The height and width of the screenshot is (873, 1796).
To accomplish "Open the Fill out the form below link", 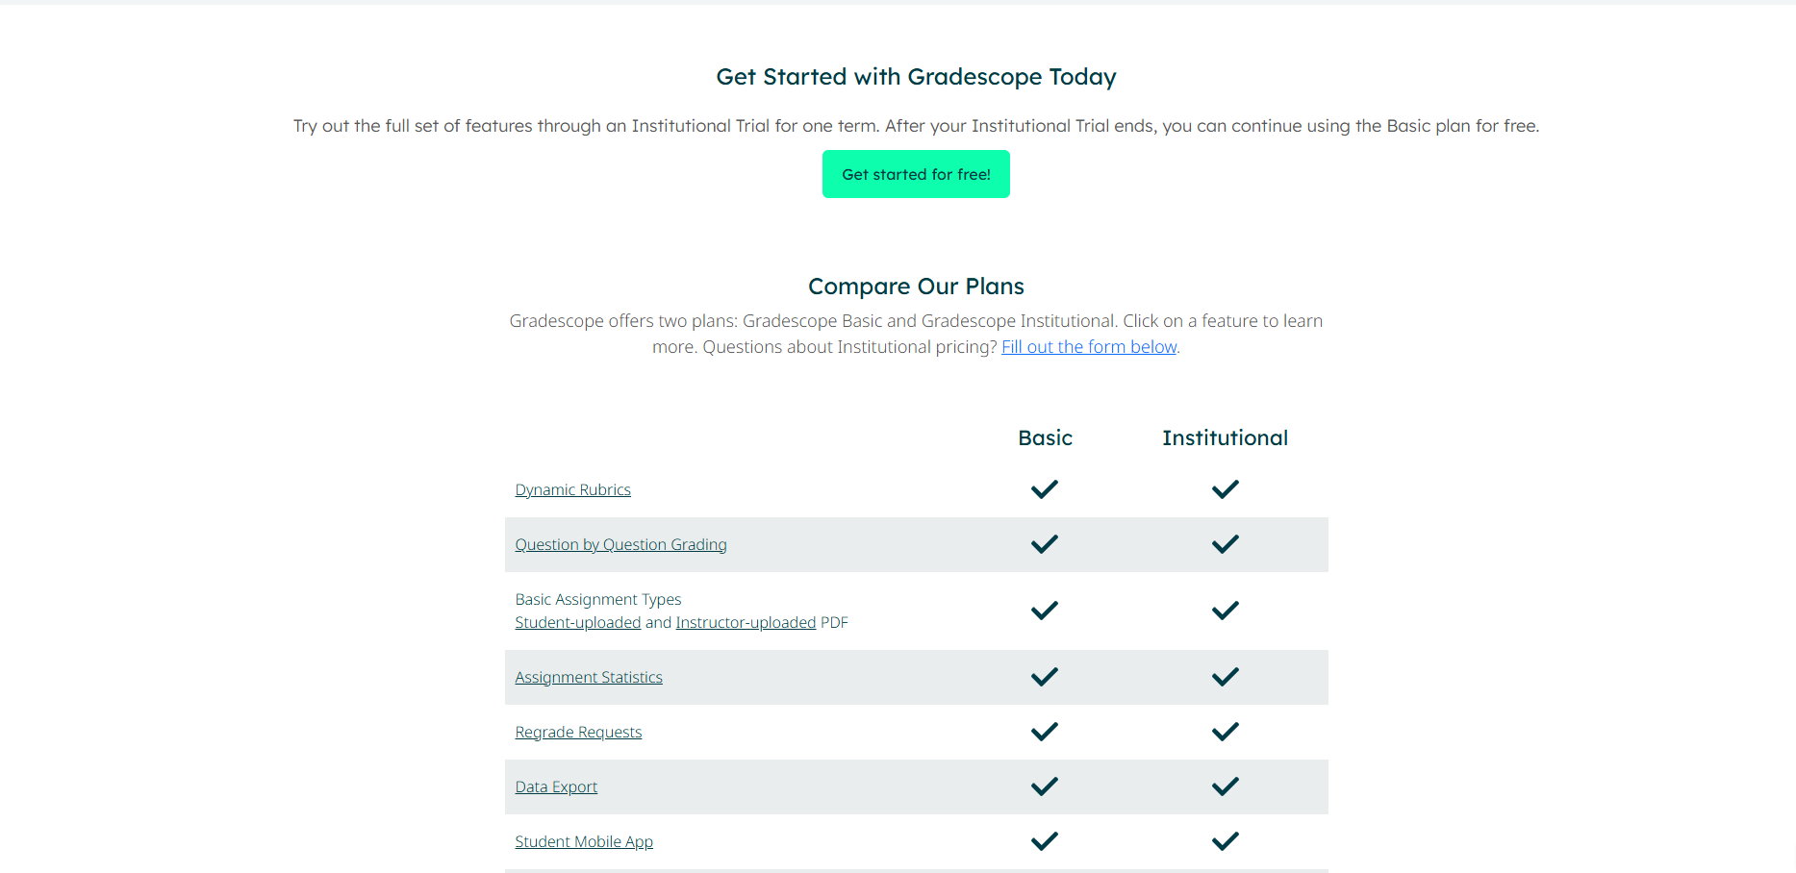I will click(1088, 346).
